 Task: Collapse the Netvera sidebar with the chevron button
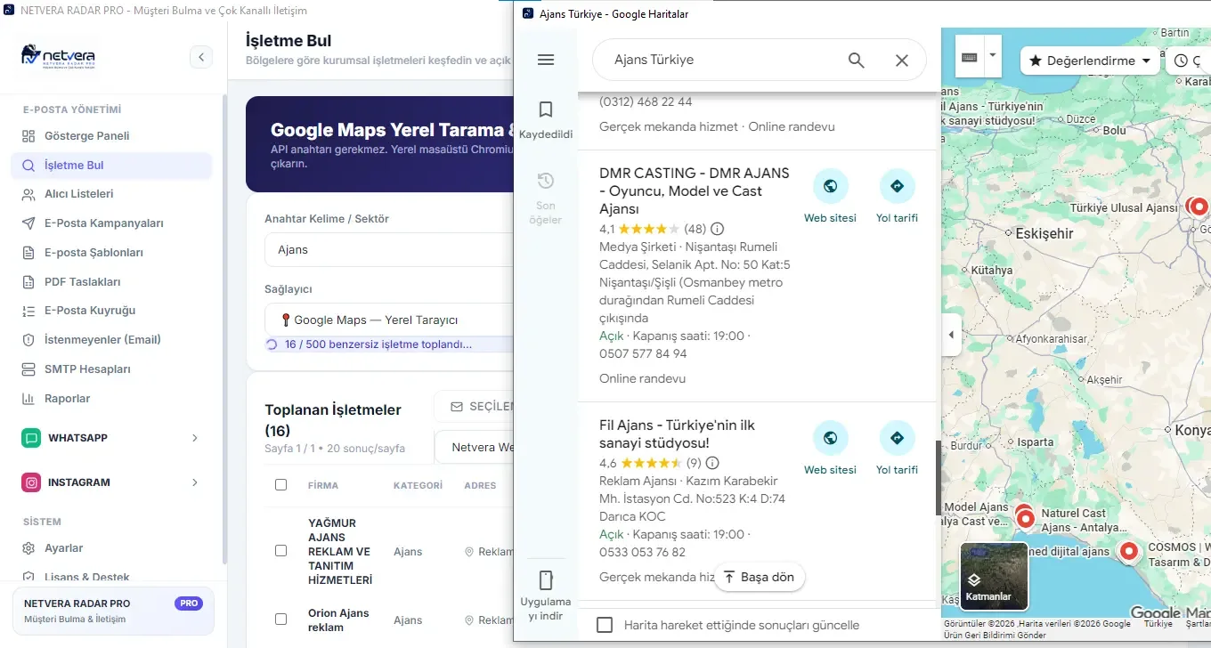pos(201,57)
